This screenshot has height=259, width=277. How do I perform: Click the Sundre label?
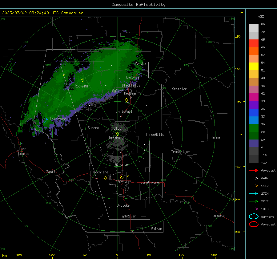(x=93, y=127)
